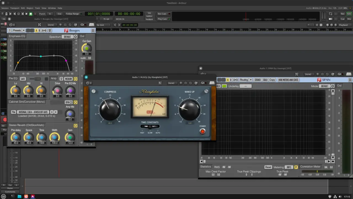This screenshot has height=199, width=353.
Task: Click HIDE METERS AND STATS in SPAN
Action: [x=288, y=80]
